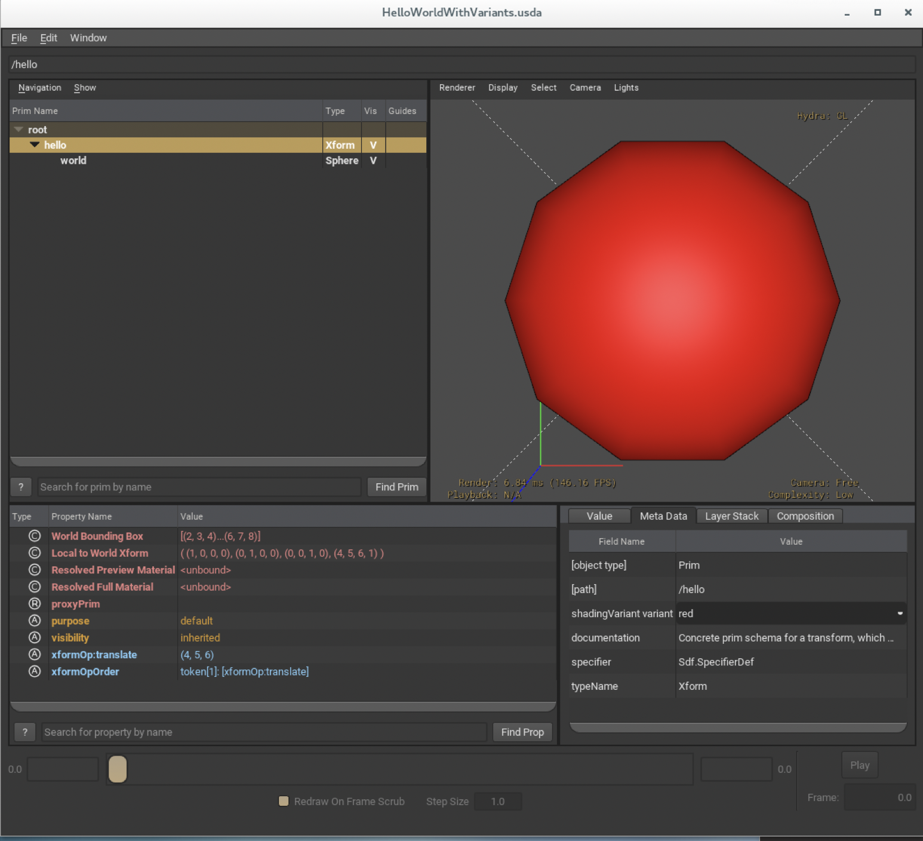Click the type icon beside Resolved Preview Material
This screenshot has height=841, width=923.
pyautogui.click(x=35, y=570)
